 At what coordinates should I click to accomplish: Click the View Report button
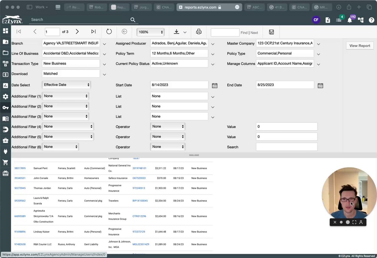(x=360, y=46)
